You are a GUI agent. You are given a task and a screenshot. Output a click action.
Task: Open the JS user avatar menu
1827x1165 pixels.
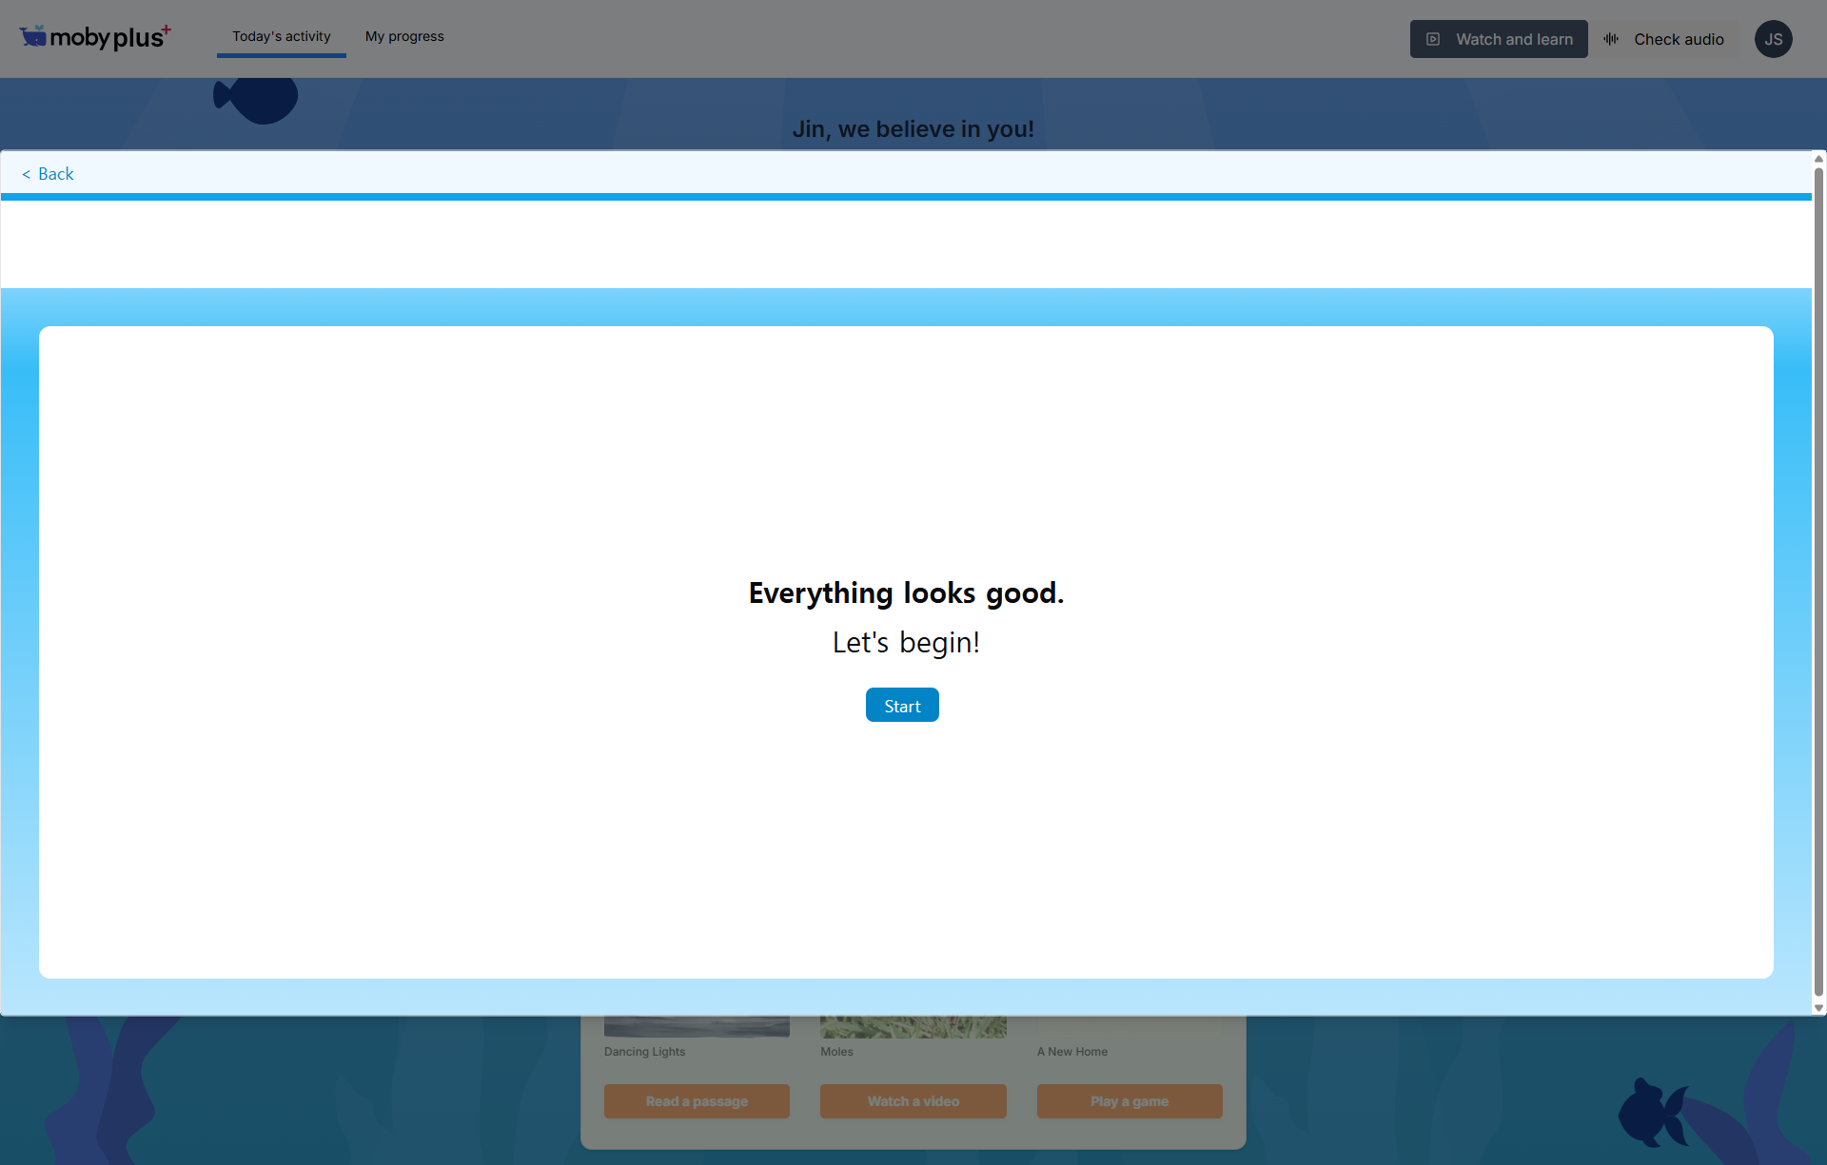(1774, 39)
